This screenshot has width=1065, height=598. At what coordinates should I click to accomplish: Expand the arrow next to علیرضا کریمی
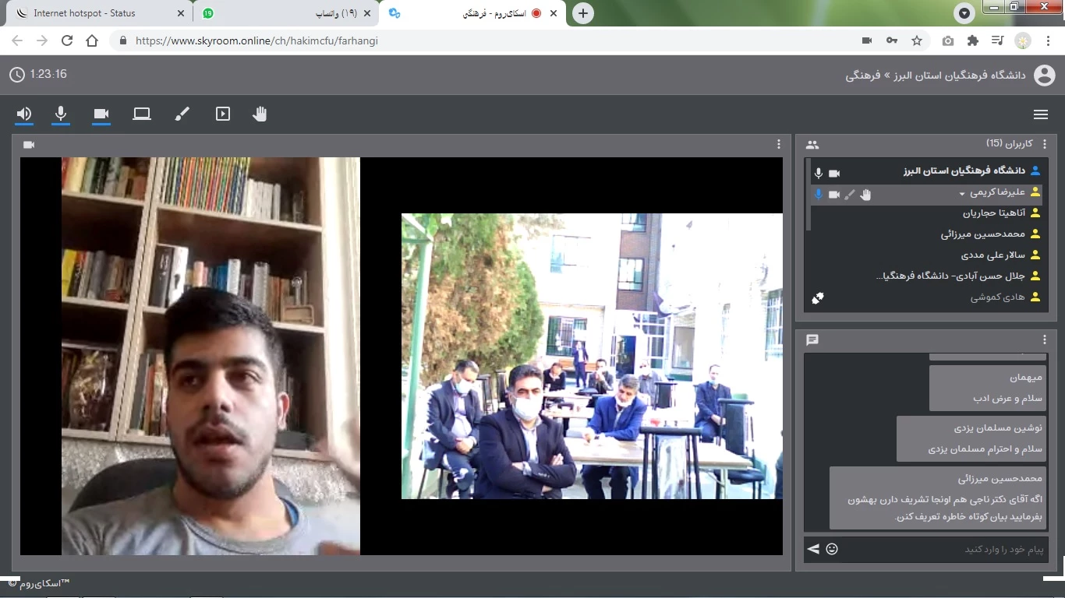[x=962, y=194]
